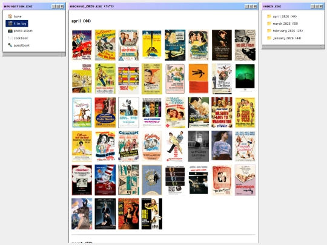The width and height of the screenshot is (327, 245).
Task: Click the april (44) heading
Action: (81, 21)
